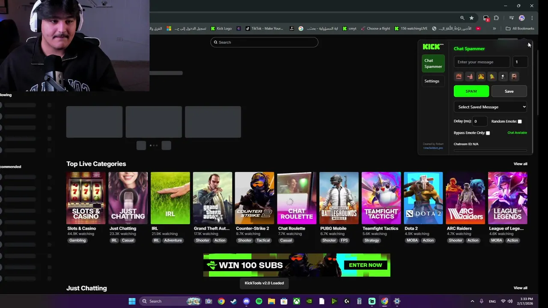Open the Chrome profile avatar
This screenshot has height=308, width=548.
[x=521, y=18]
